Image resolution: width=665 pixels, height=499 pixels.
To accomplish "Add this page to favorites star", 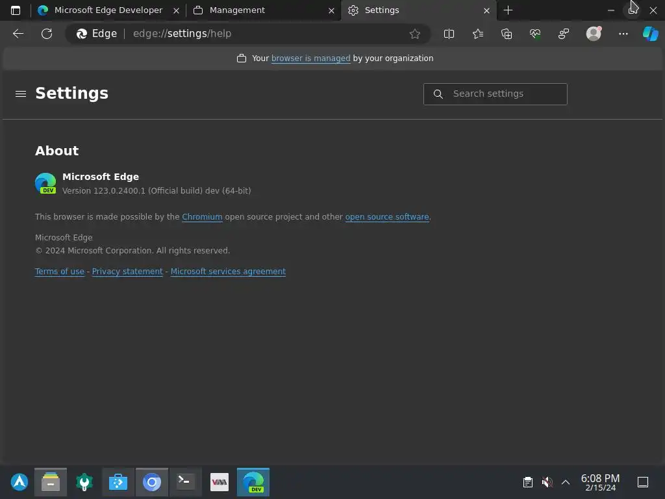I will [x=415, y=34].
